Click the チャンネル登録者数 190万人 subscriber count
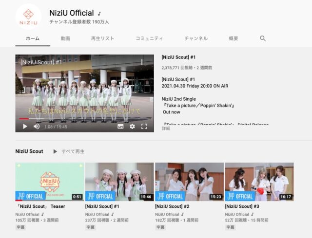312x238 pixels. point(79,22)
